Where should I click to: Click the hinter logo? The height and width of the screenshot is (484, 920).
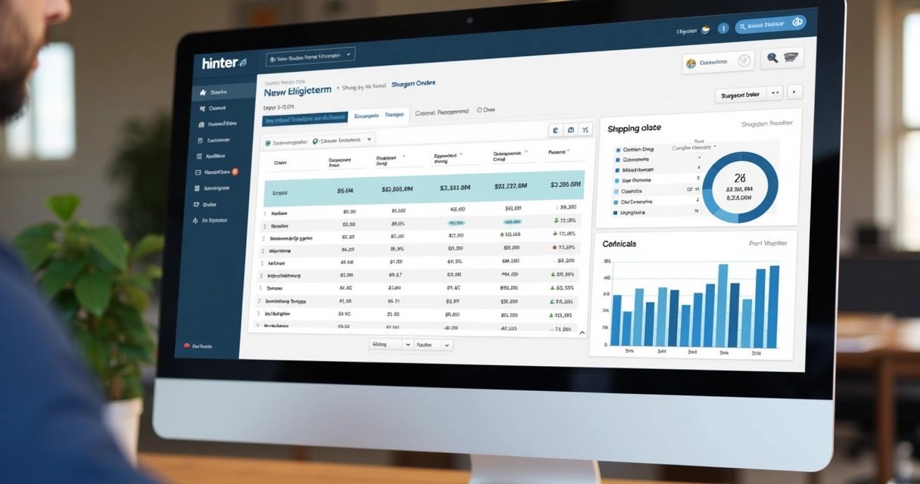click(224, 64)
